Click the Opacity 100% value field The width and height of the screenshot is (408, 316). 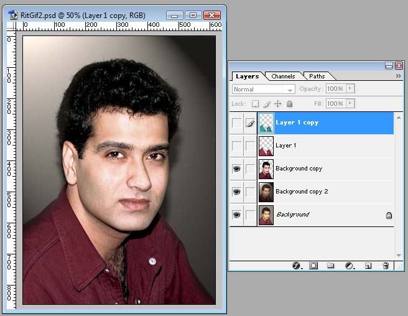coord(336,88)
